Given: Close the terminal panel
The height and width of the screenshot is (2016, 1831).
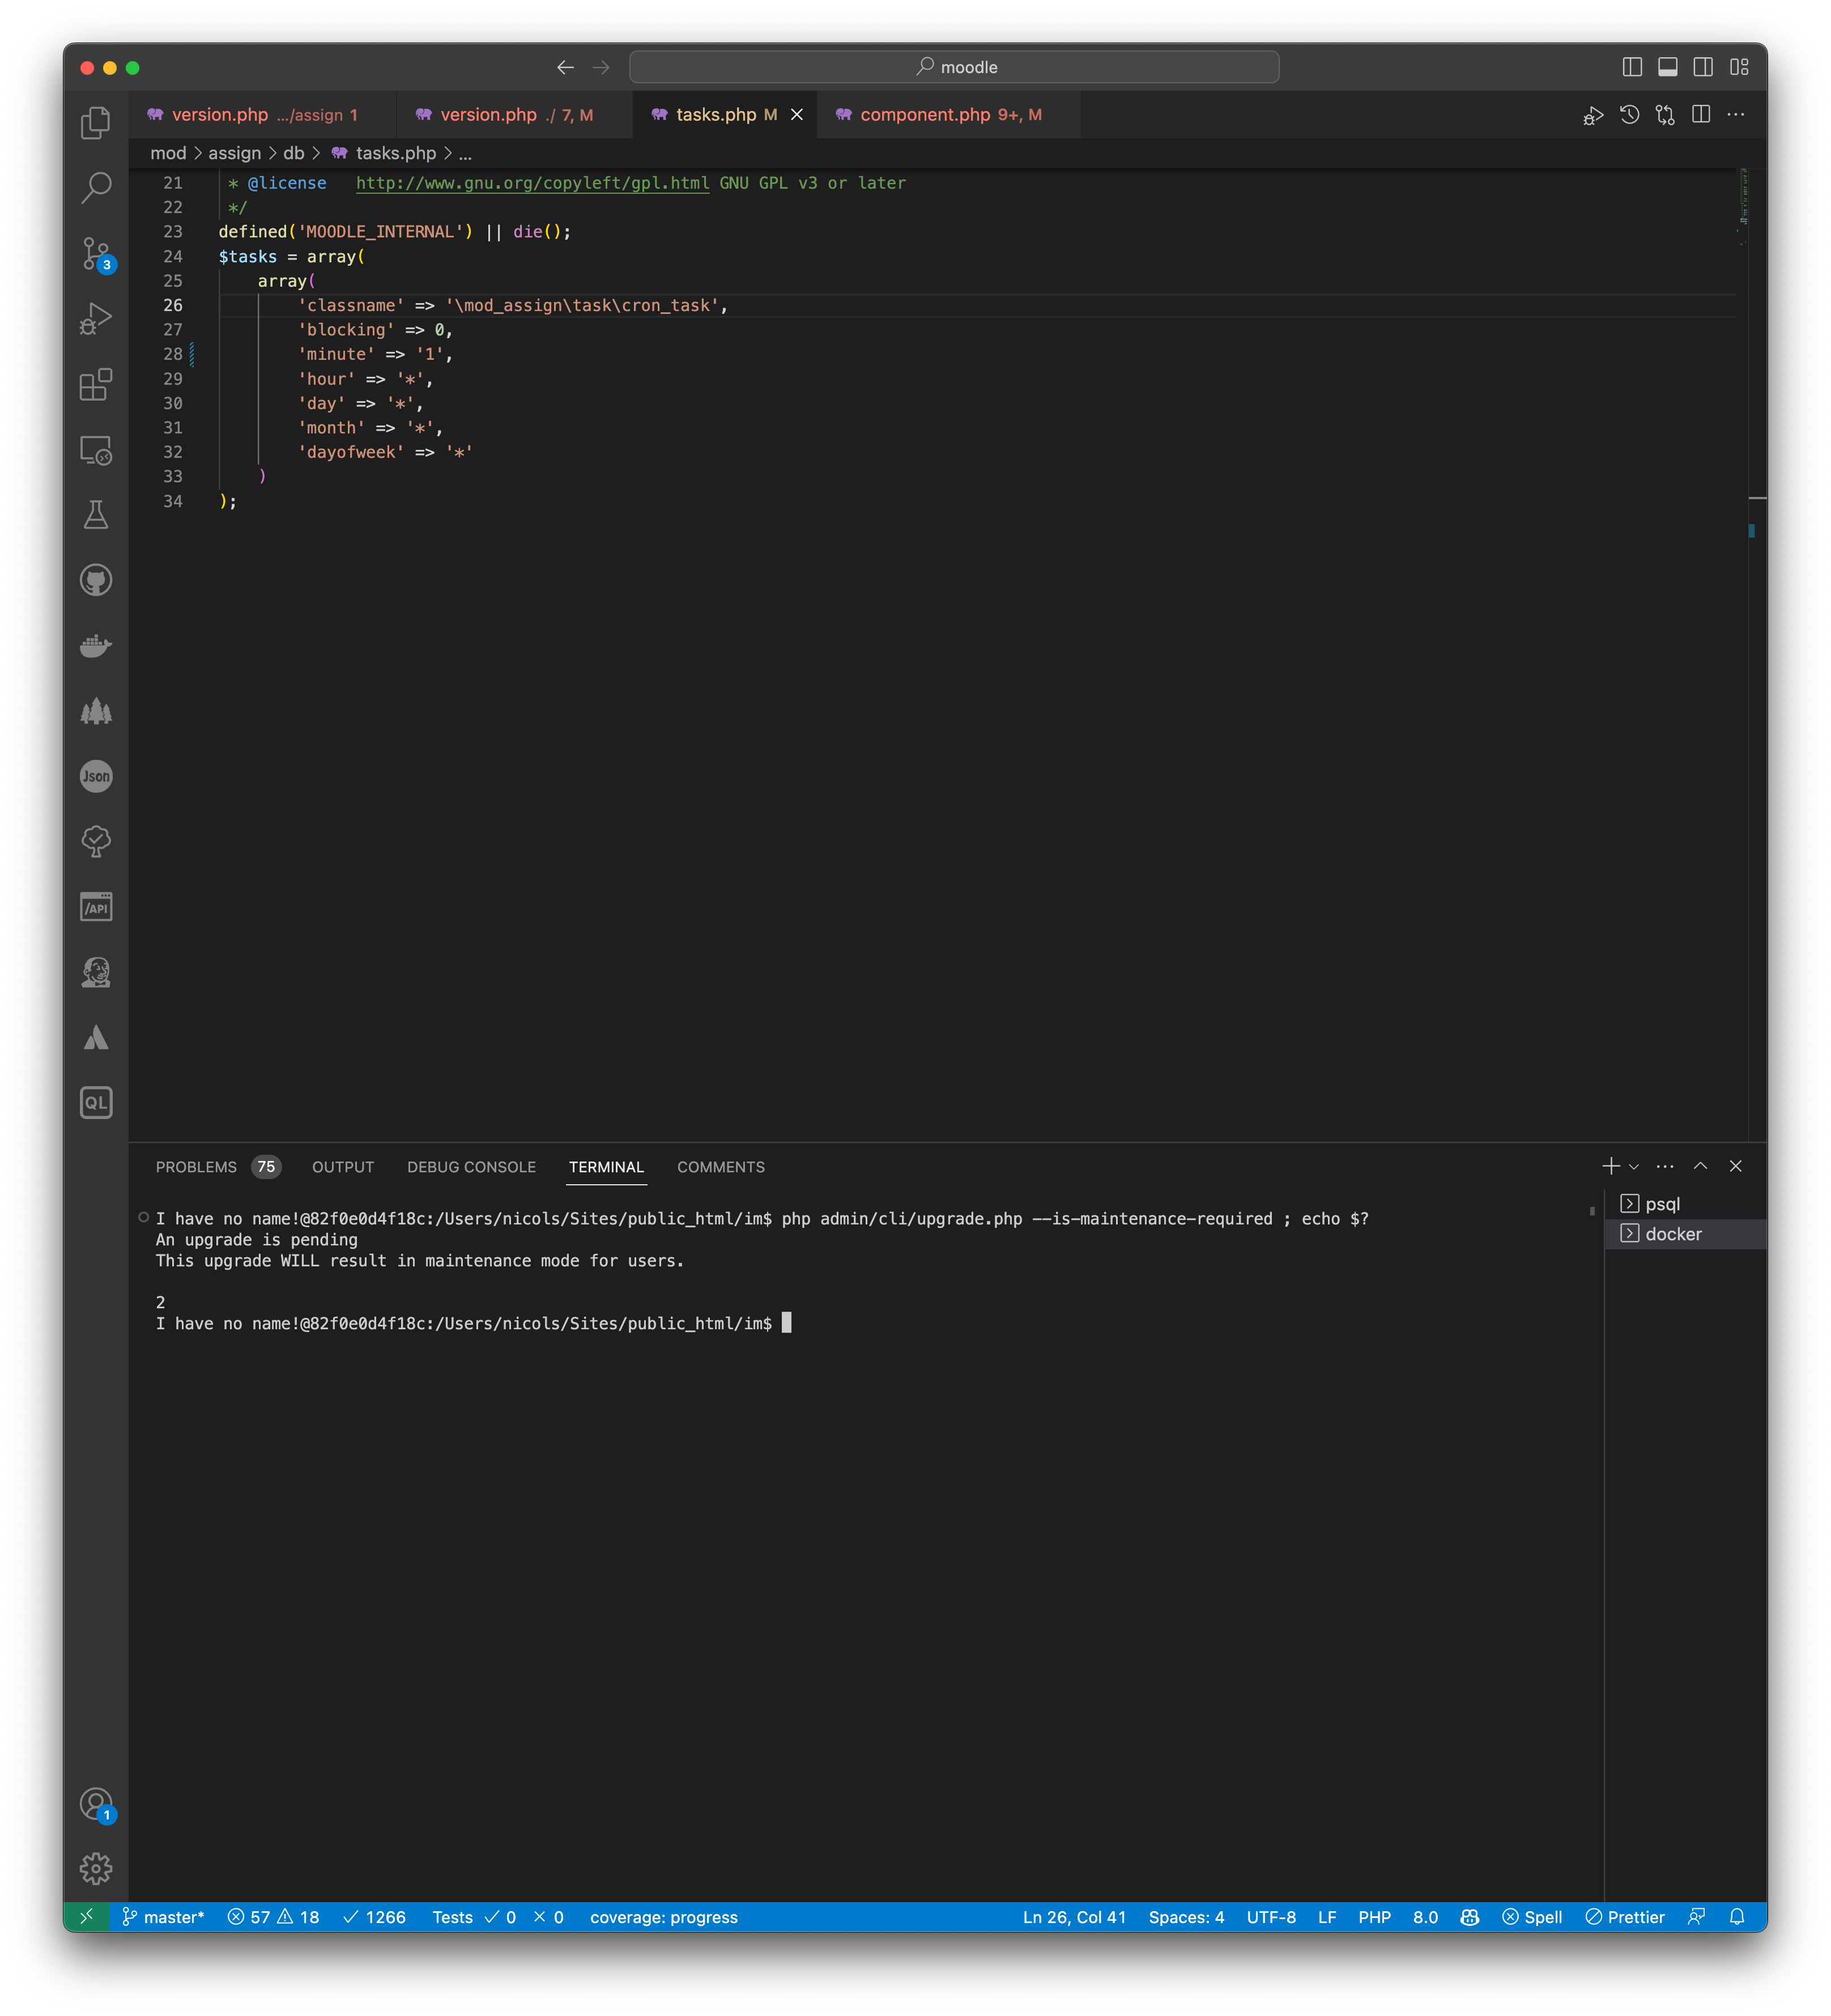Looking at the screenshot, I should click(1736, 1166).
